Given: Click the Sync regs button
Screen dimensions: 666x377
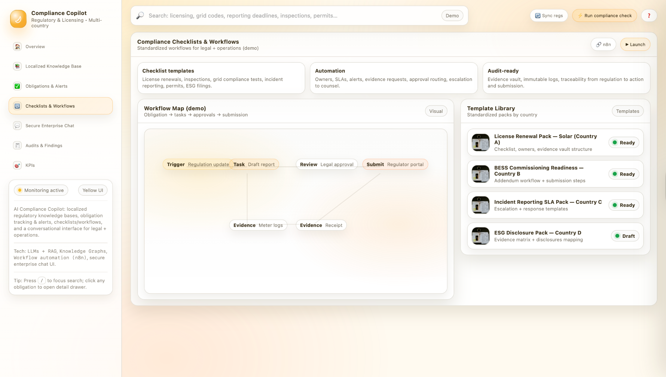Looking at the screenshot, I should tap(549, 16).
